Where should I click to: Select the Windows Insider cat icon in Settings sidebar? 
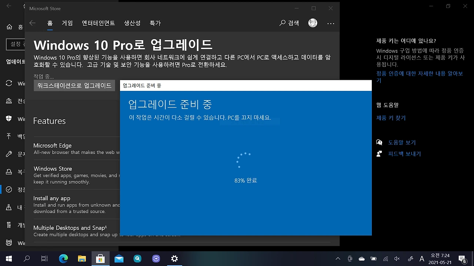tap(9, 243)
